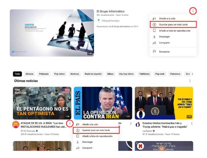Click the 235 K visualizaciones text

tap(32, 134)
